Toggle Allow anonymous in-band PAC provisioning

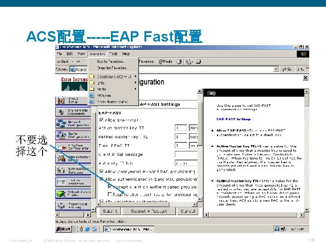(x=101, y=171)
